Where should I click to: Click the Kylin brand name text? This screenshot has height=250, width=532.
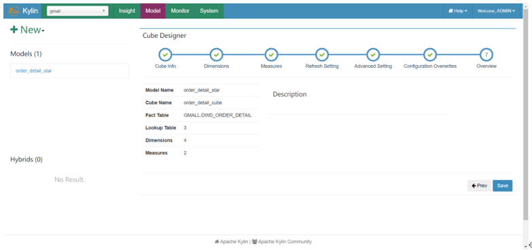30,11
